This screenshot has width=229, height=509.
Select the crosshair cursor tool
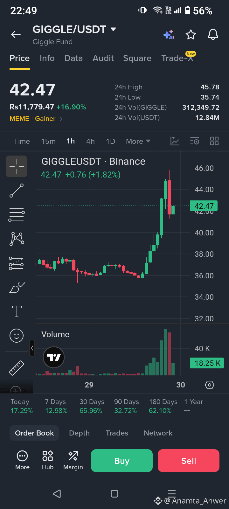[x=17, y=166]
